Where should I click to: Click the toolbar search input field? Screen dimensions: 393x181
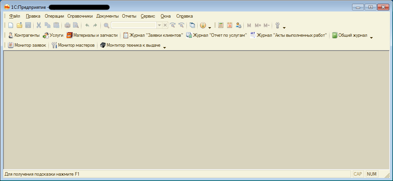(x=134, y=25)
